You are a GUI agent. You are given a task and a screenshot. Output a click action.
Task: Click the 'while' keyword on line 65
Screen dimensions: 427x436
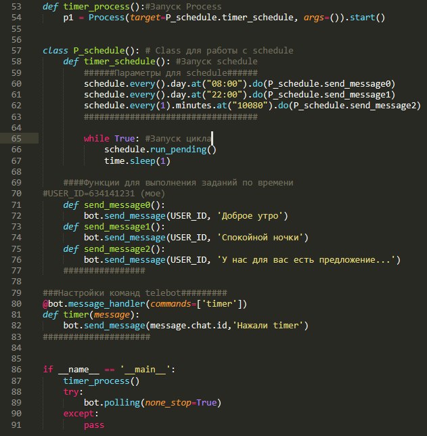[x=97, y=139]
